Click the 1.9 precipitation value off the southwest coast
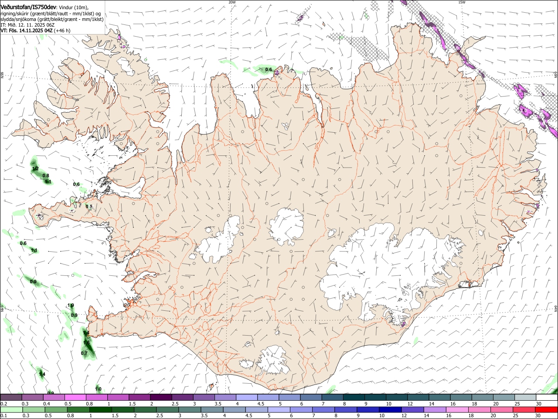 (71, 306)
